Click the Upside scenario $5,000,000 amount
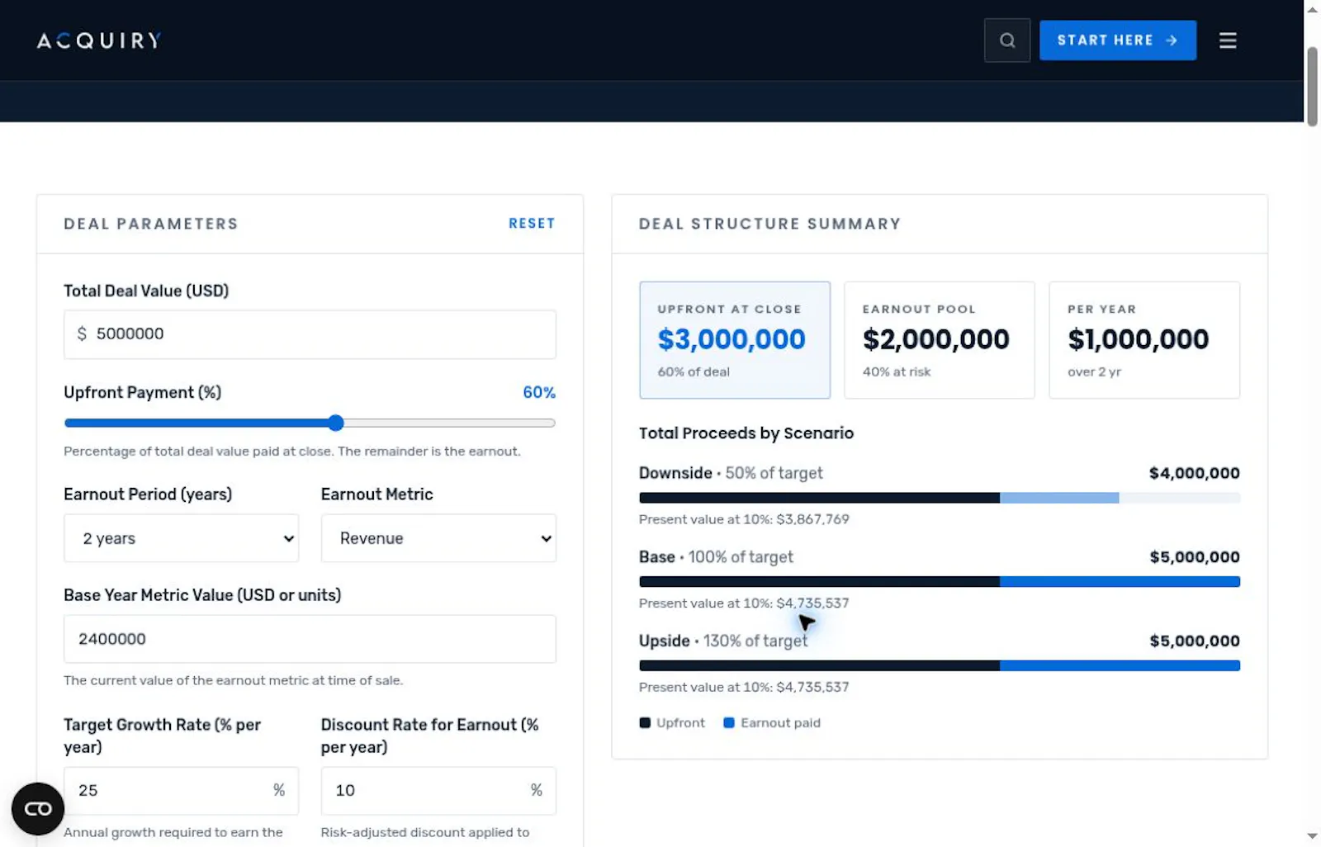1321x847 pixels. 1194,641
